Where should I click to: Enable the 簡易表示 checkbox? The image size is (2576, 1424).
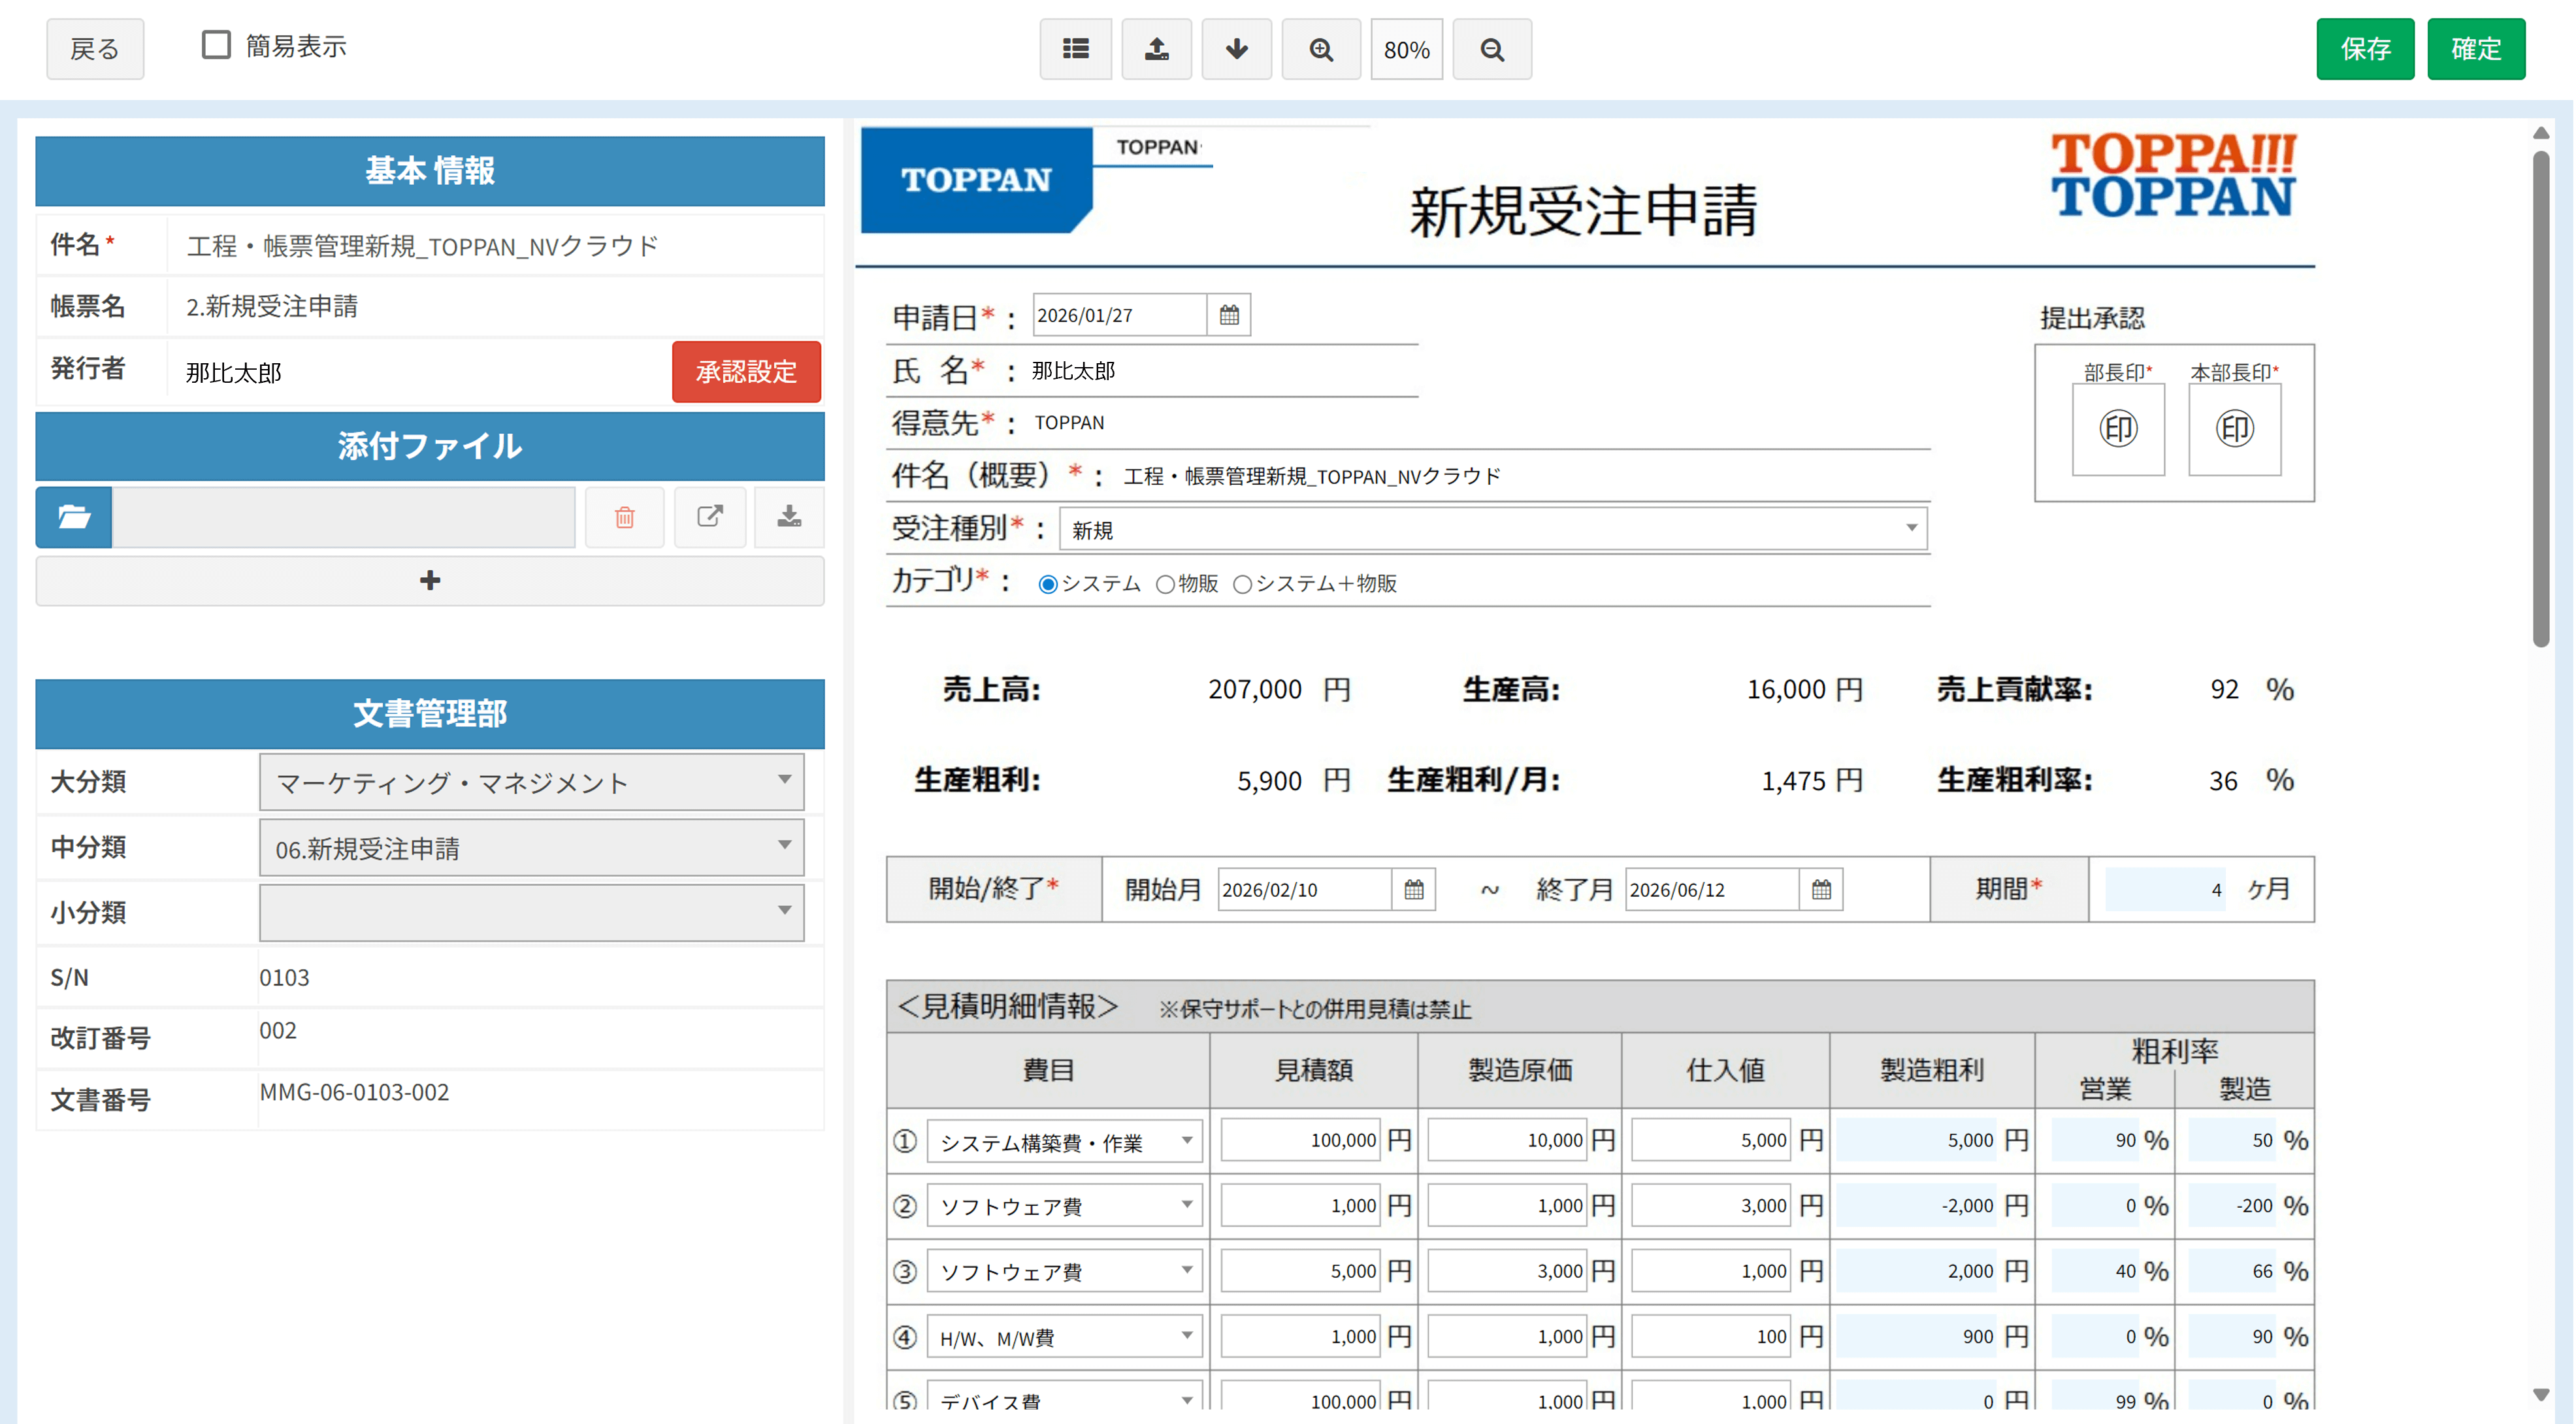[x=216, y=45]
